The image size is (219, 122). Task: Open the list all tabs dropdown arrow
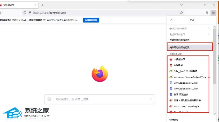181,5
